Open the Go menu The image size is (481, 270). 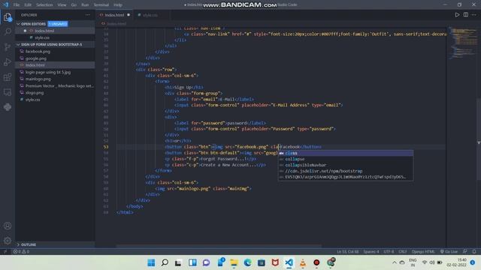[74, 5]
